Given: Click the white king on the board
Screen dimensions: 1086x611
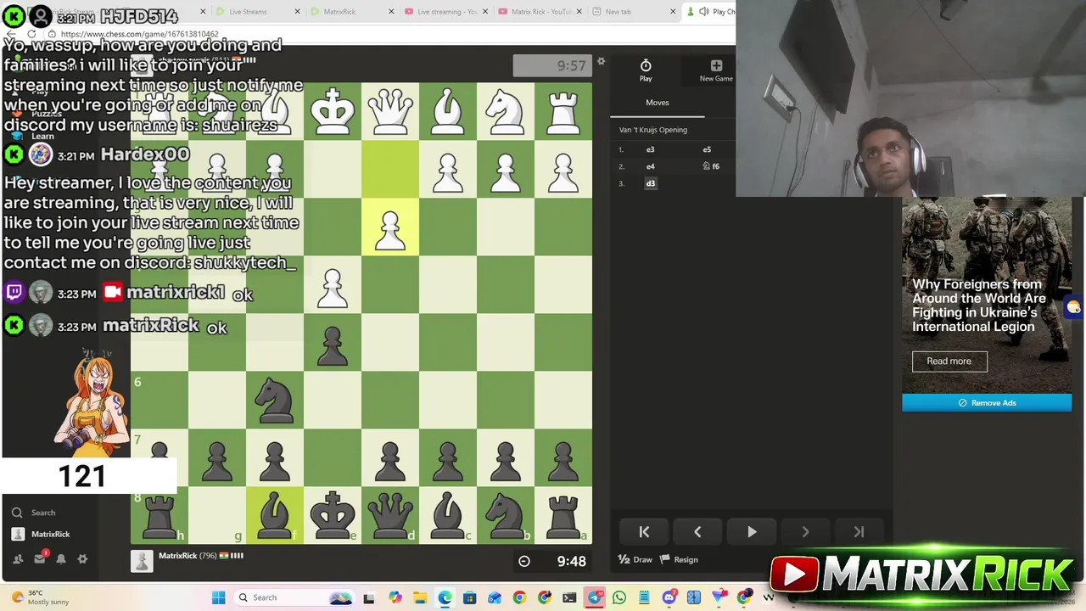Looking at the screenshot, I should [333, 111].
